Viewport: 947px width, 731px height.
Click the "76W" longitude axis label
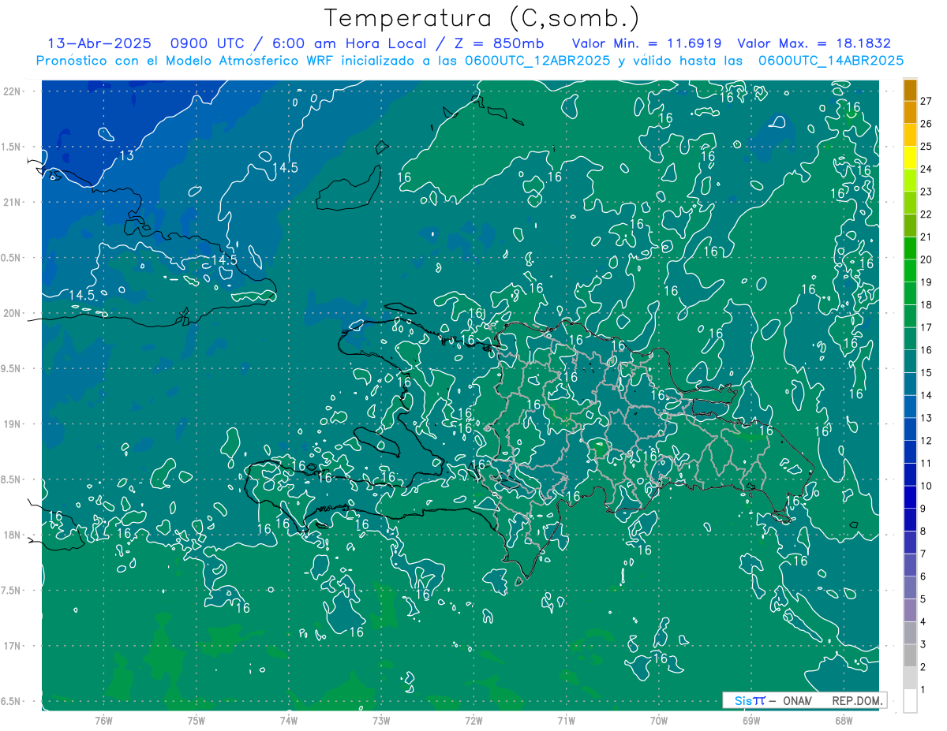click(x=103, y=720)
